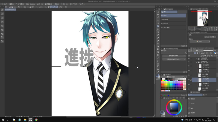This screenshot has width=218, height=122.
Task: Hide layer 128 using eye icon
Action: pyautogui.click(x=189, y=66)
